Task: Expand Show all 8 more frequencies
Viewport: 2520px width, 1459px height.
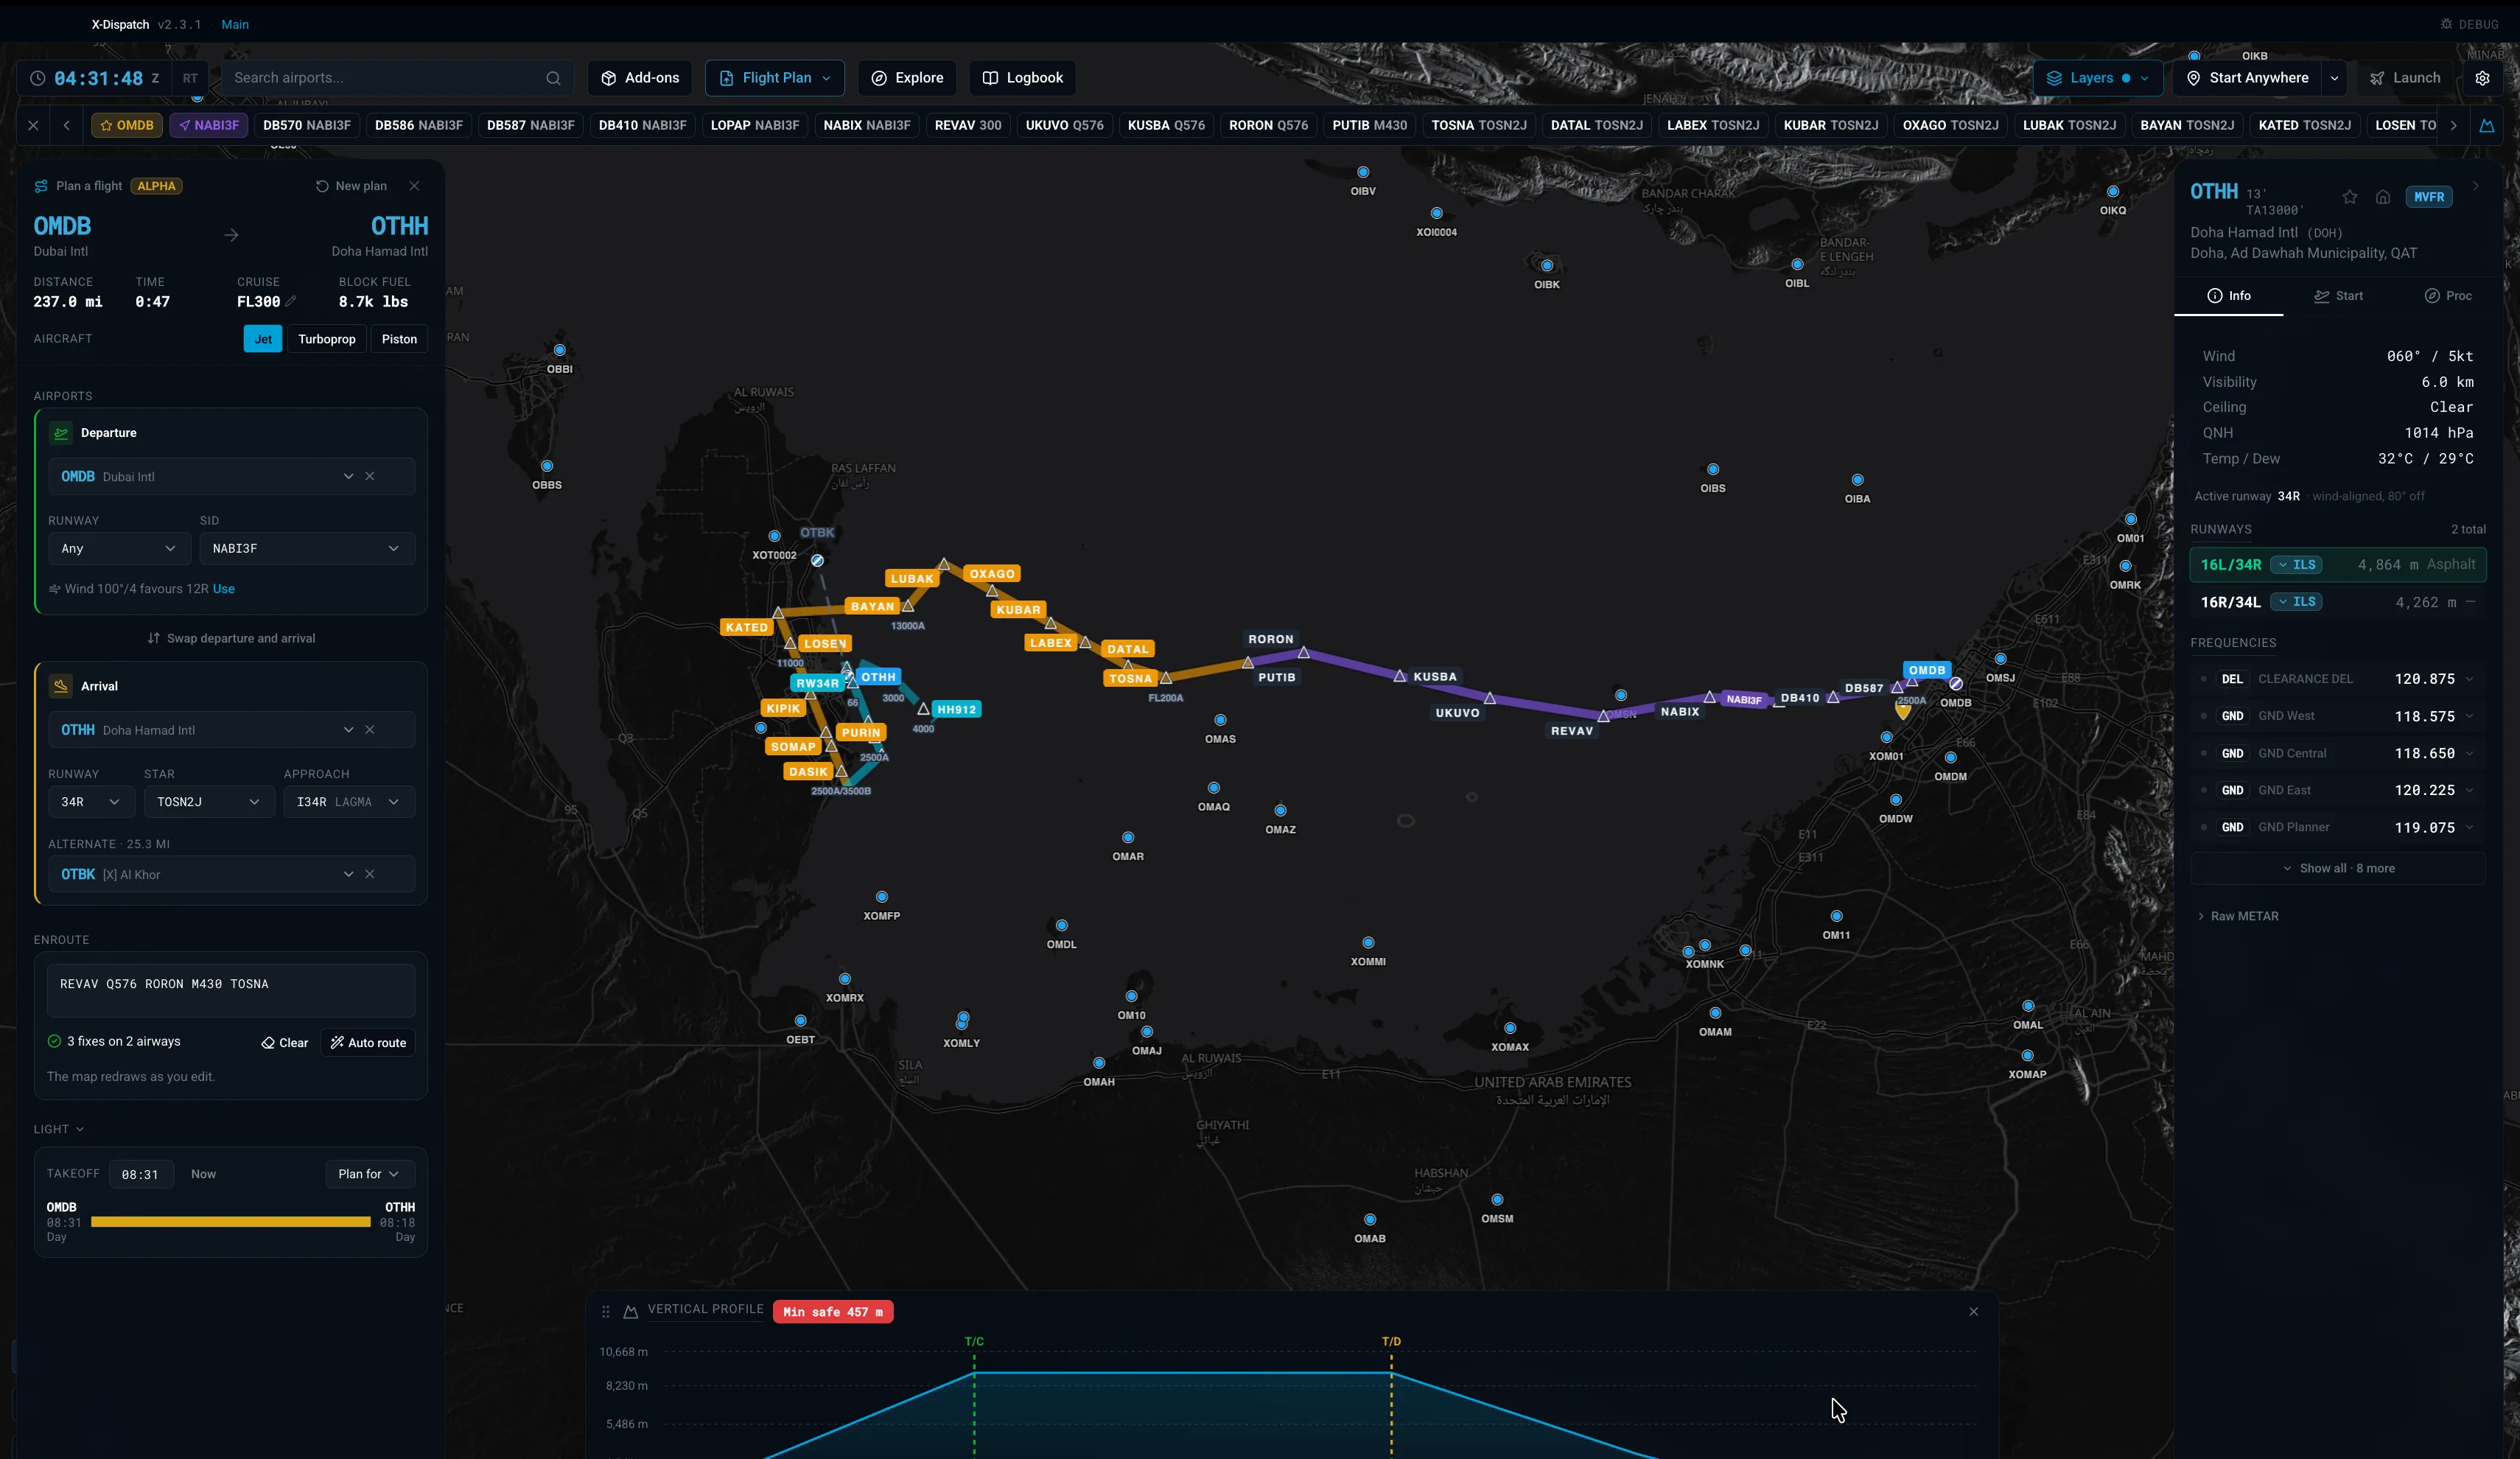Action: pyautogui.click(x=2337, y=868)
